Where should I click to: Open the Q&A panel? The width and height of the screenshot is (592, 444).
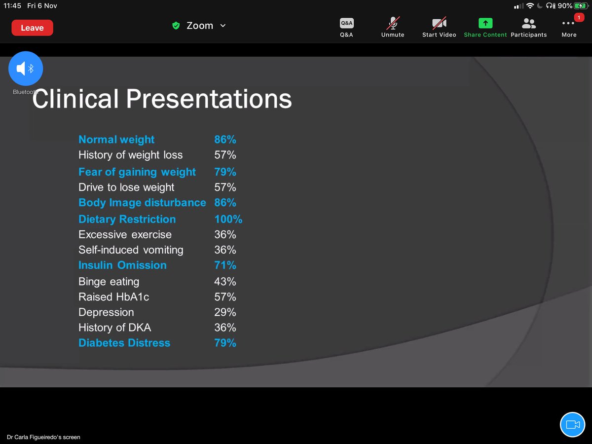[346, 28]
